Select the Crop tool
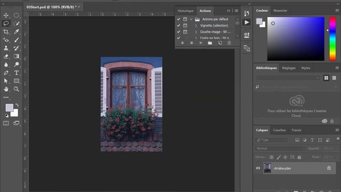 [x=6, y=32]
